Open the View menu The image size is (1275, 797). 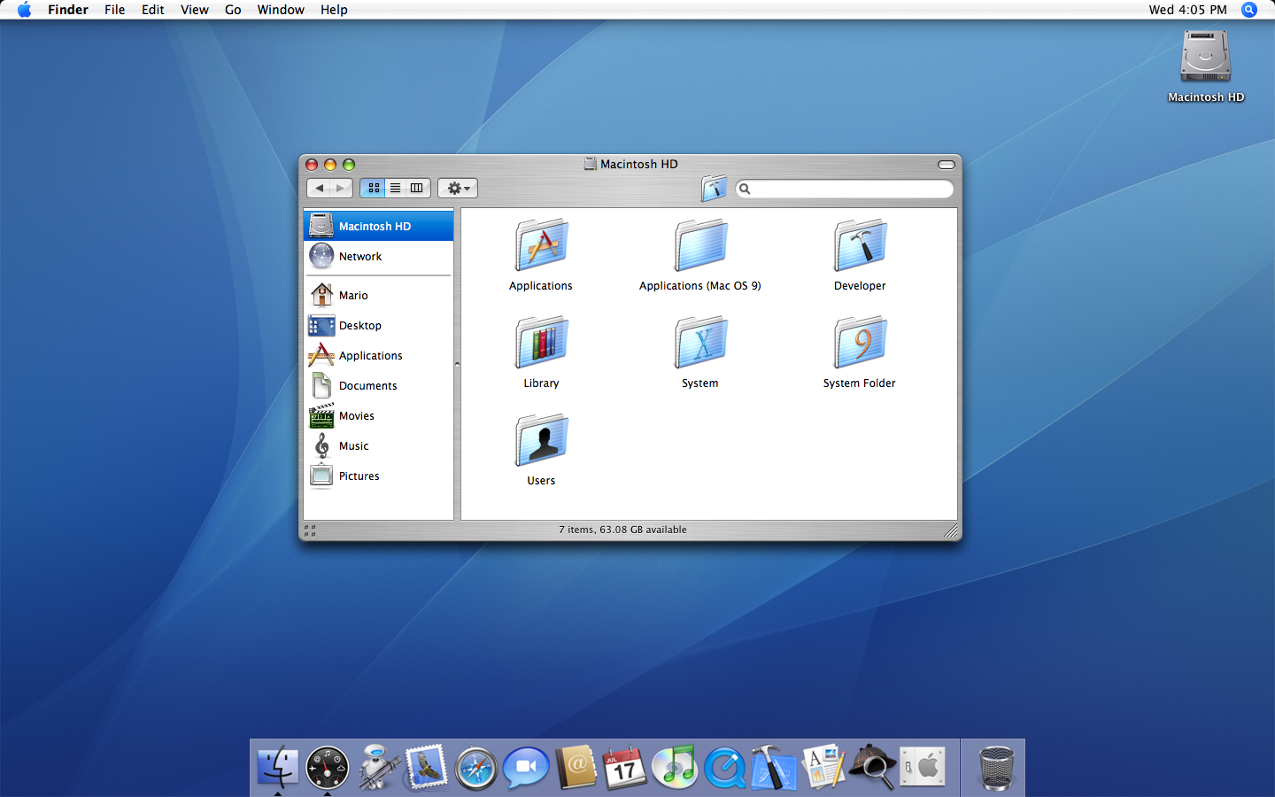pos(195,10)
